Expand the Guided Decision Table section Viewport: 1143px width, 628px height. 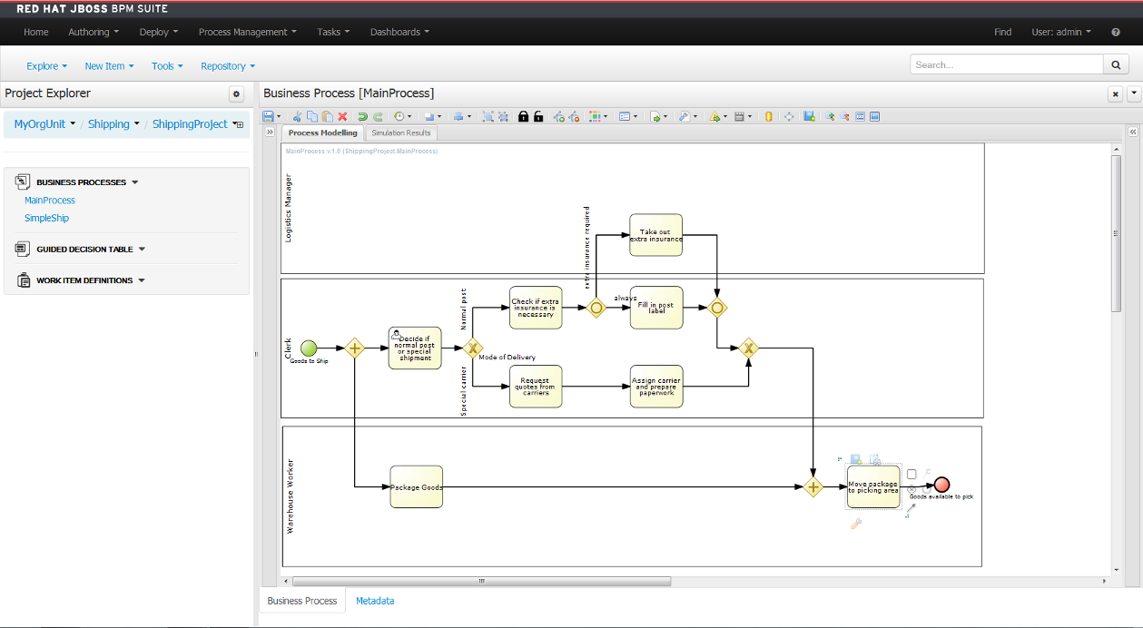tap(142, 250)
